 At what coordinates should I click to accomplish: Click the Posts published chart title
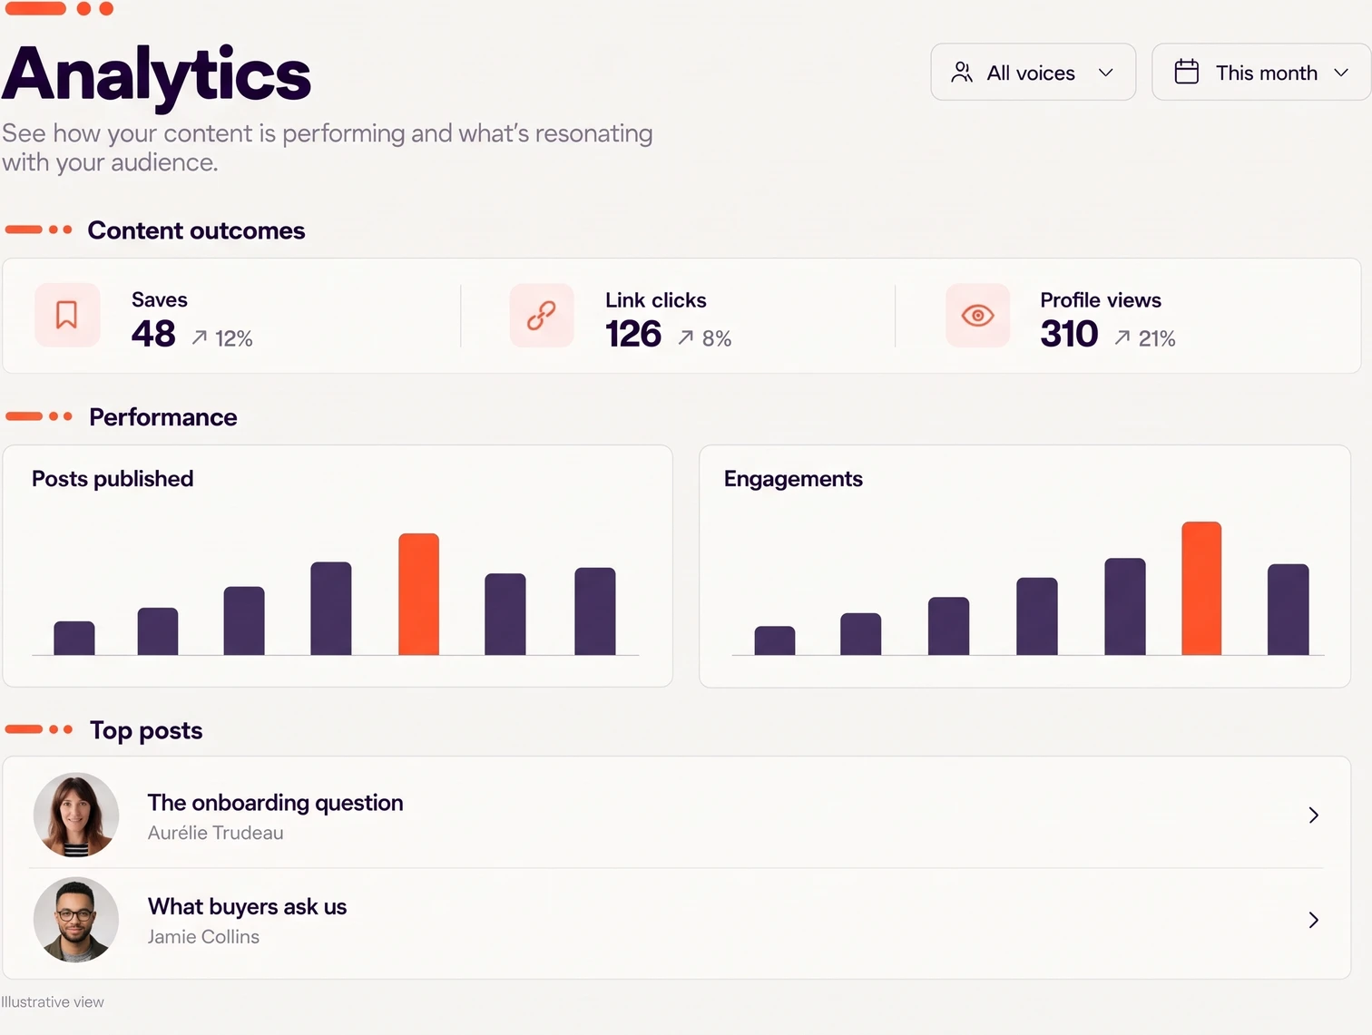click(113, 479)
